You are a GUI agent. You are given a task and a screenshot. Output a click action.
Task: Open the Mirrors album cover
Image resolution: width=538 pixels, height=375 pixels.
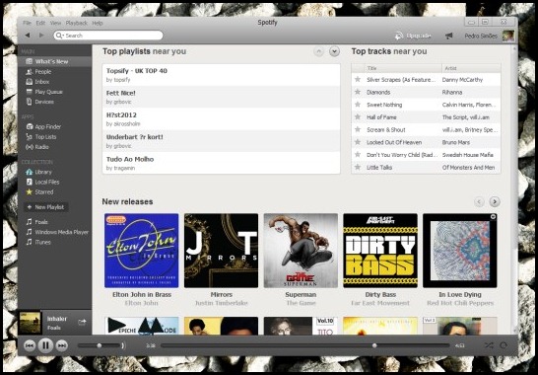(221, 251)
